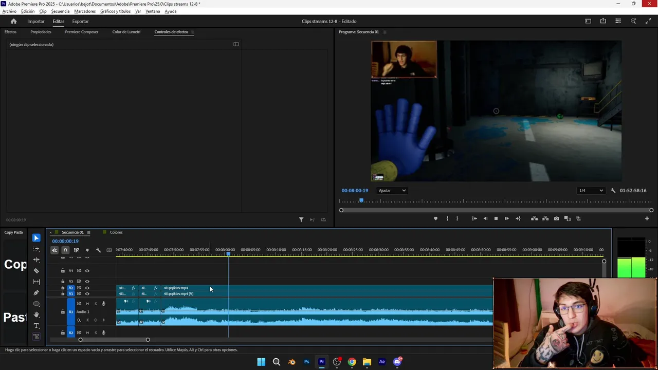Screen dimensions: 658x370
Task: Toggle snap in timeline magnet
Action: tap(65, 250)
